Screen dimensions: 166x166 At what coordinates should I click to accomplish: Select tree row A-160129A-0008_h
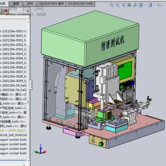pyautogui.click(x=13, y=76)
